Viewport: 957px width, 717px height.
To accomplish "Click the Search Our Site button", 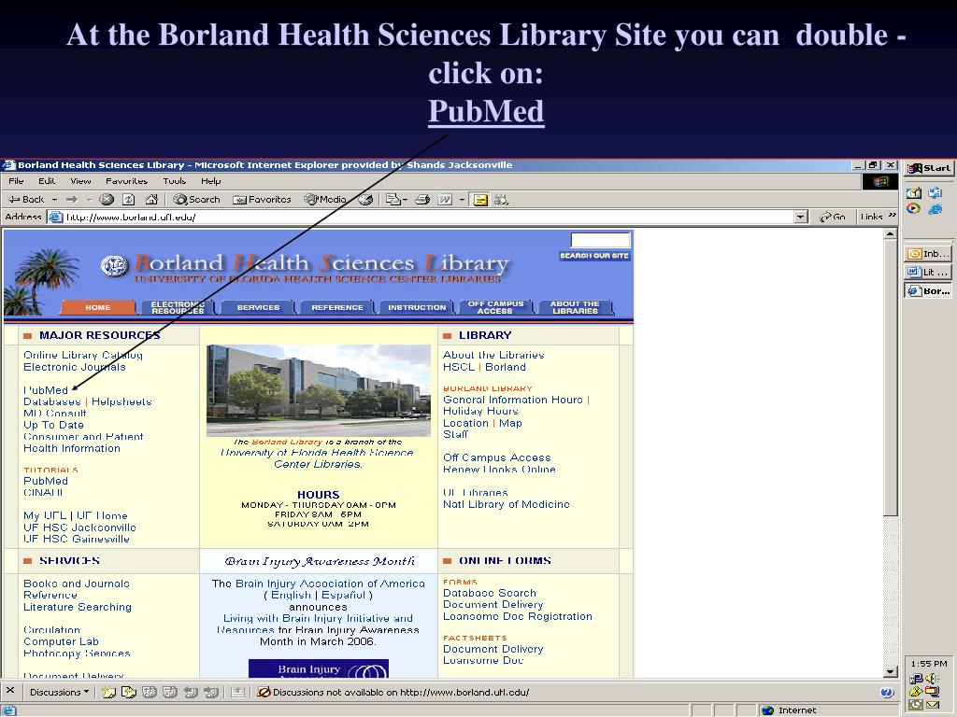I will [x=594, y=256].
